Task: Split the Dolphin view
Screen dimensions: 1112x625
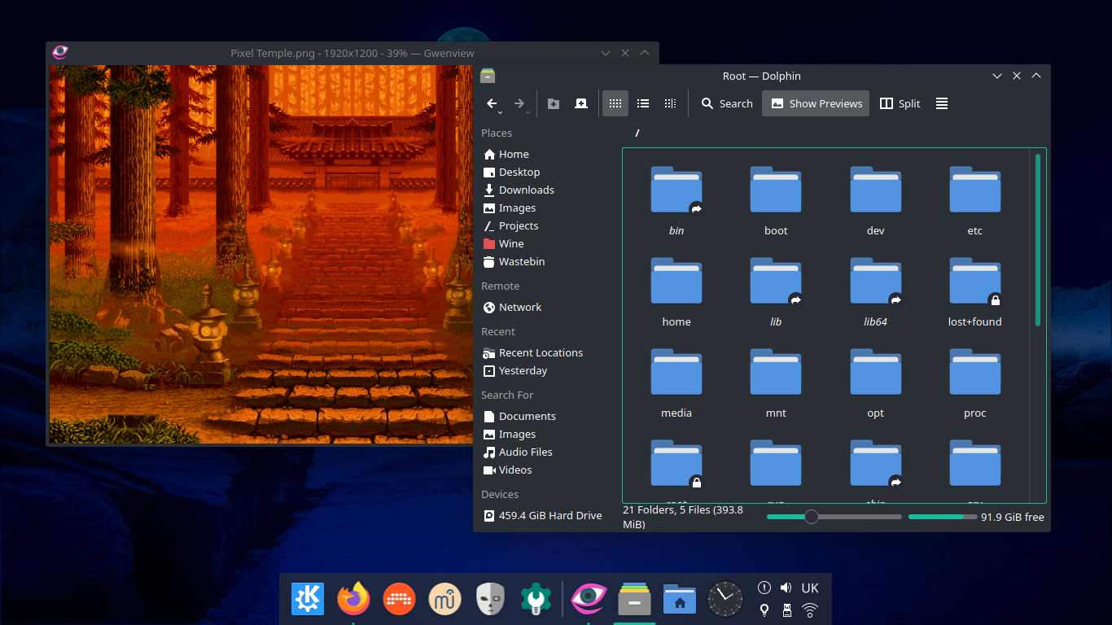Action: click(900, 103)
